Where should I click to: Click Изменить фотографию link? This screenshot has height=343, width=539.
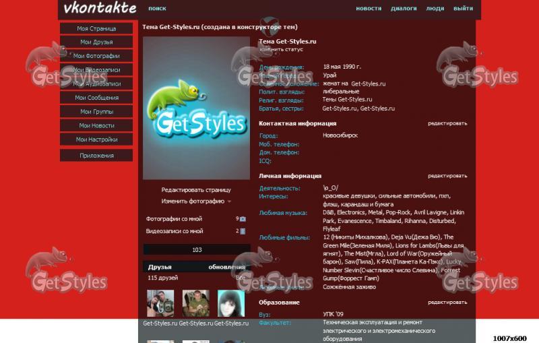[193, 201]
